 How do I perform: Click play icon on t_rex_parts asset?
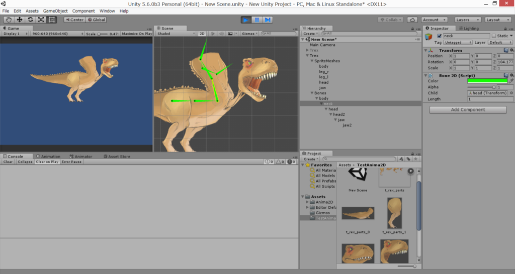pos(410,171)
